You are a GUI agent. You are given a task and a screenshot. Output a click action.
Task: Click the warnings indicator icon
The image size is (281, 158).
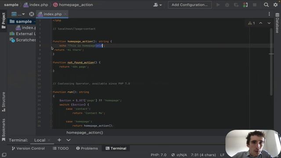252,23
